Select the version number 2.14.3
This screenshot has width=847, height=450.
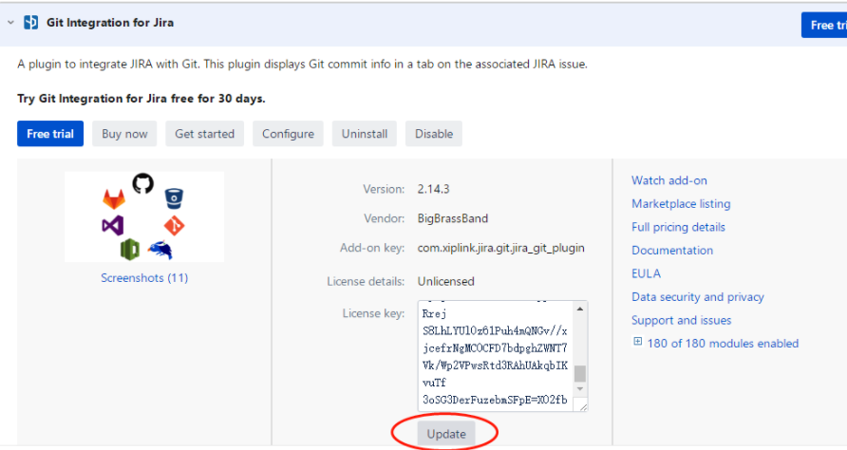click(433, 189)
